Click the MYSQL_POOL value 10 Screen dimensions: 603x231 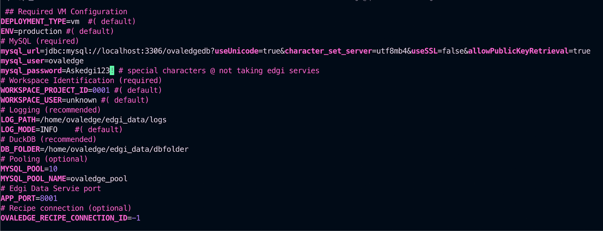coord(53,169)
